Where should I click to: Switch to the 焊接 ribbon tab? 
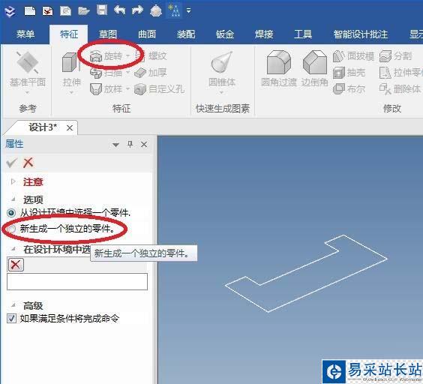tap(264, 34)
